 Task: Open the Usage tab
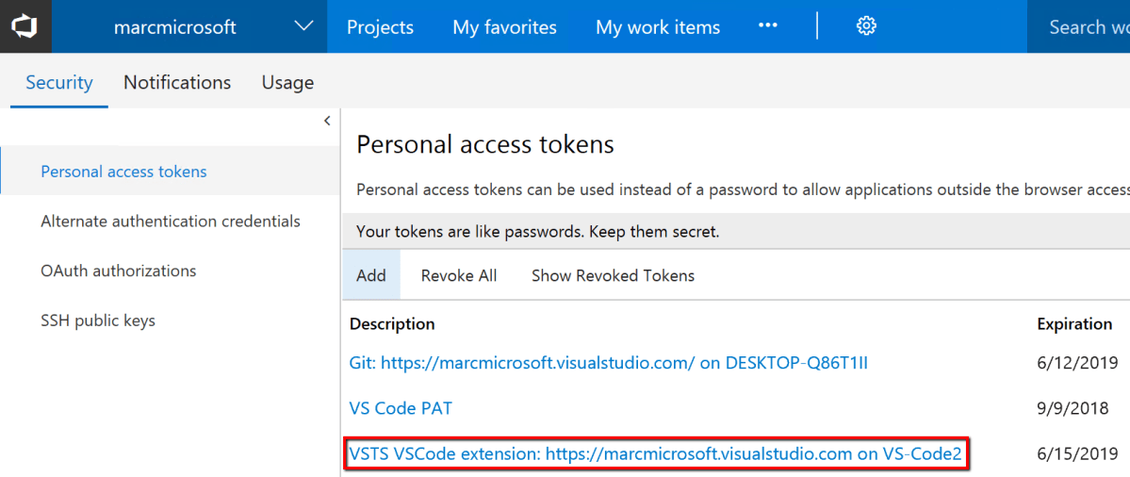(x=287, y=82)
